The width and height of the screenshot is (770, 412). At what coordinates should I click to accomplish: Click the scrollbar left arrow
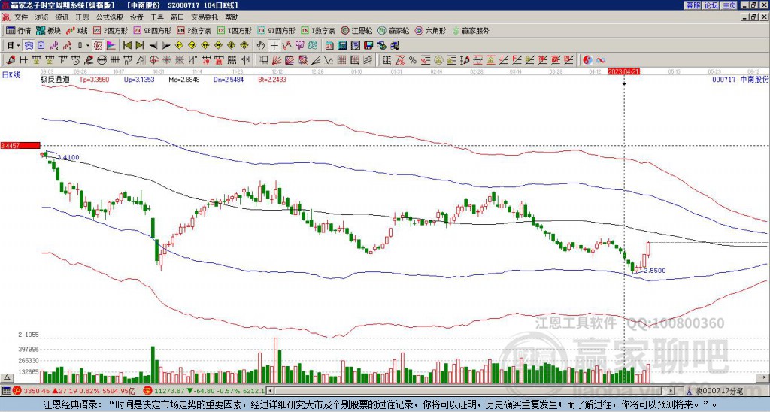coord(270,391)
